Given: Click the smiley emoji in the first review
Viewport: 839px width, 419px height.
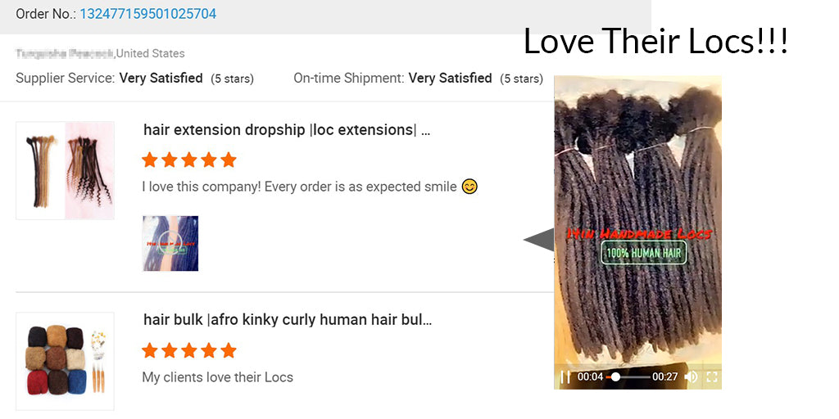Looking at the screenshot, I should pyautogui.click(x=469, y=187).
